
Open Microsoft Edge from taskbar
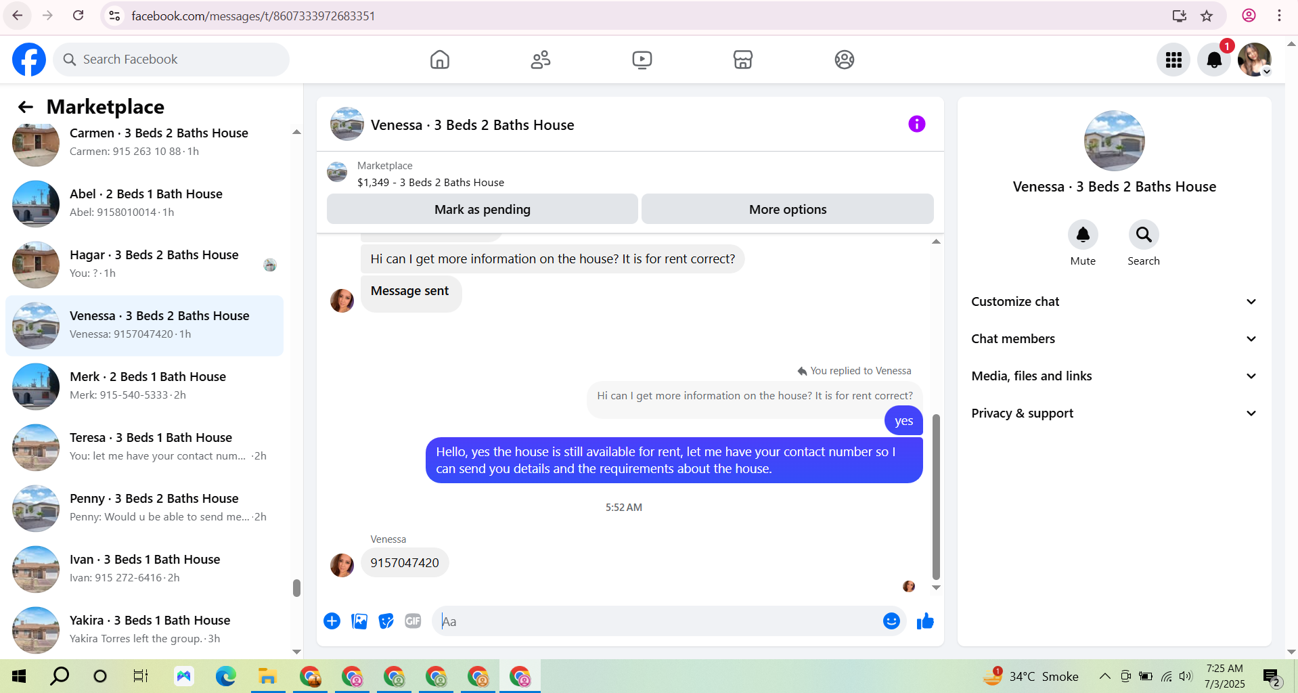coord(225,676)
